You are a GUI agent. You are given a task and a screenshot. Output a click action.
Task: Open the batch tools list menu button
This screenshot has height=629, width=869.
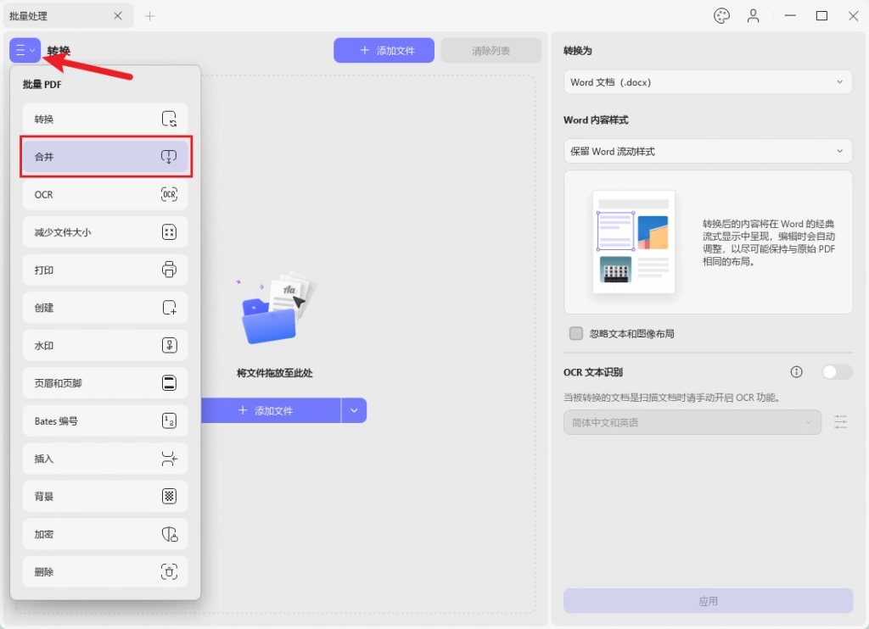point(25,50)
